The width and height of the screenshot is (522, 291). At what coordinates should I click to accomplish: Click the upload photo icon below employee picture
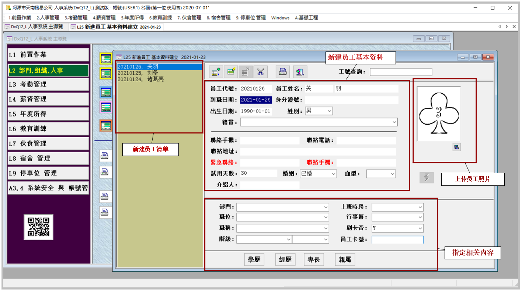click(x=457, y=147)
